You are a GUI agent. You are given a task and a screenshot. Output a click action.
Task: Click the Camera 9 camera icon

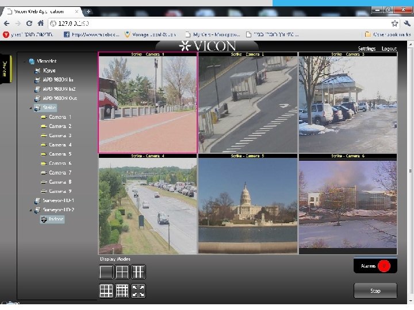[x=44, y=191]
